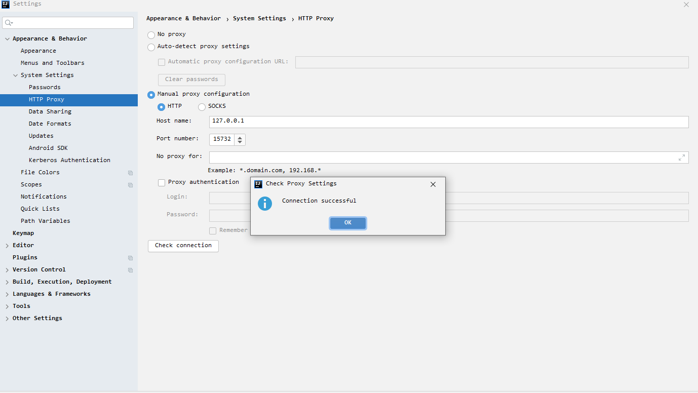
Task: Expand Languages & Frameworks node
Action: (7, 294)
